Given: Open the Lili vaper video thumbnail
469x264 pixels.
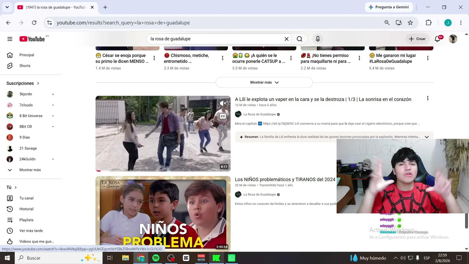Looking at the screenshot, I should [x=163, y=133].
